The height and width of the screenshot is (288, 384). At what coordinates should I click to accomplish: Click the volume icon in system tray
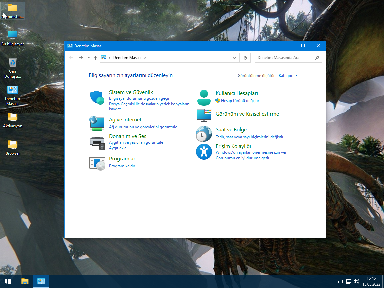pos(356,281)
